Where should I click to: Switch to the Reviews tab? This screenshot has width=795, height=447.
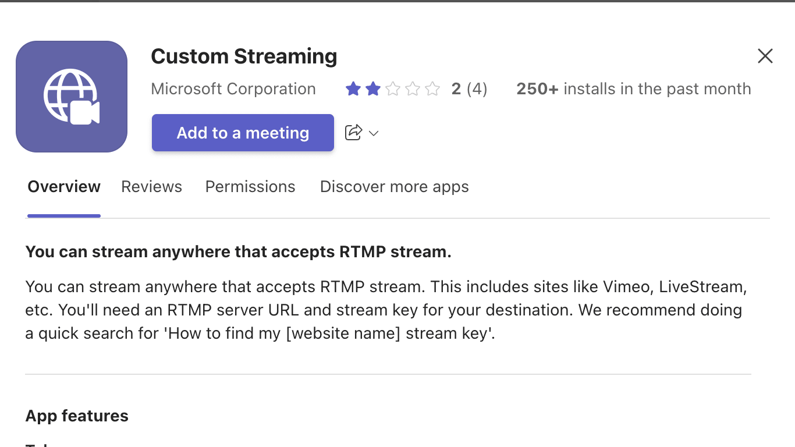pyautogui.click(x=151, y=187)
